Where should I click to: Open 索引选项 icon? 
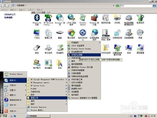(48, 49)
